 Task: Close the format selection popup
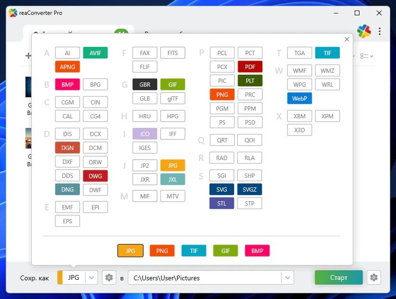347,40
